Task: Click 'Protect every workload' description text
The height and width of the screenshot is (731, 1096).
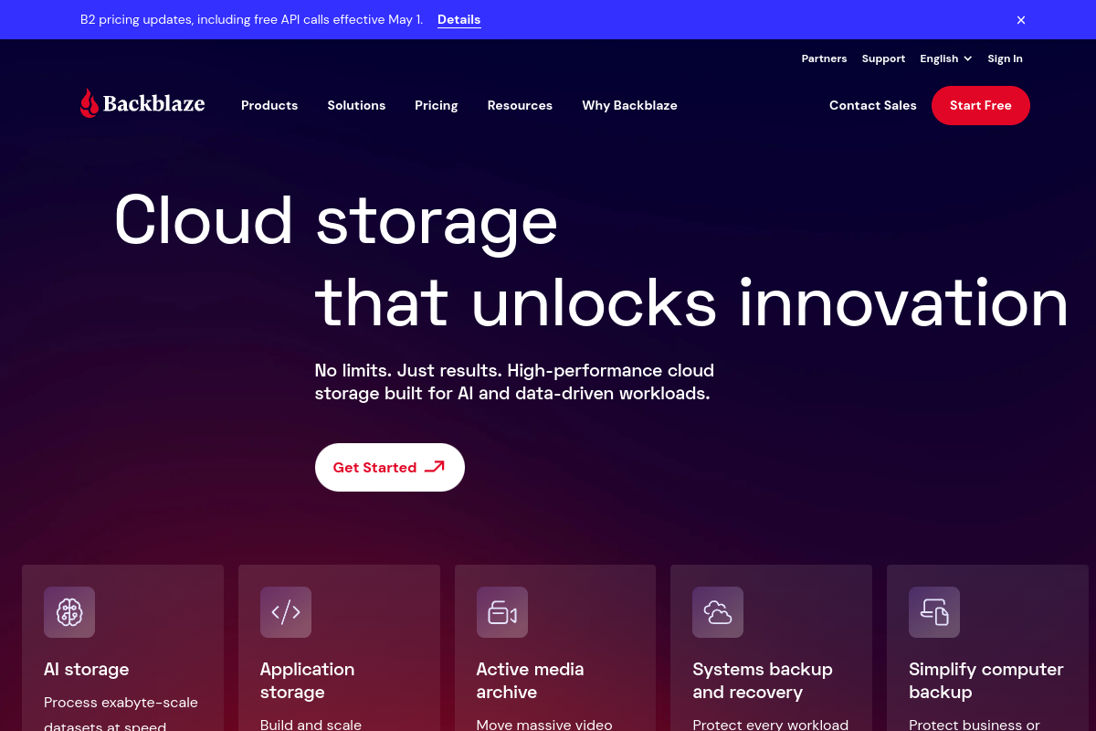Action: tap(771, 725)
